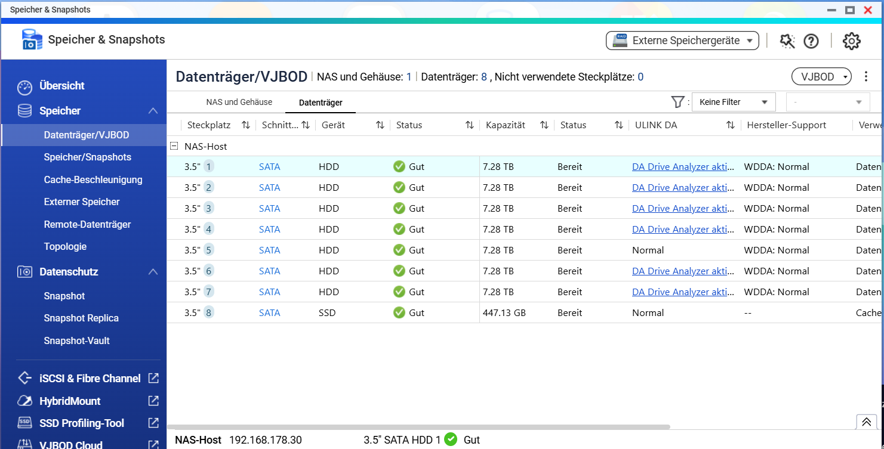Open the settings gear icon

pos(851,41)
